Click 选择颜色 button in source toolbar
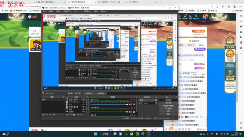 tap(101, 93)
